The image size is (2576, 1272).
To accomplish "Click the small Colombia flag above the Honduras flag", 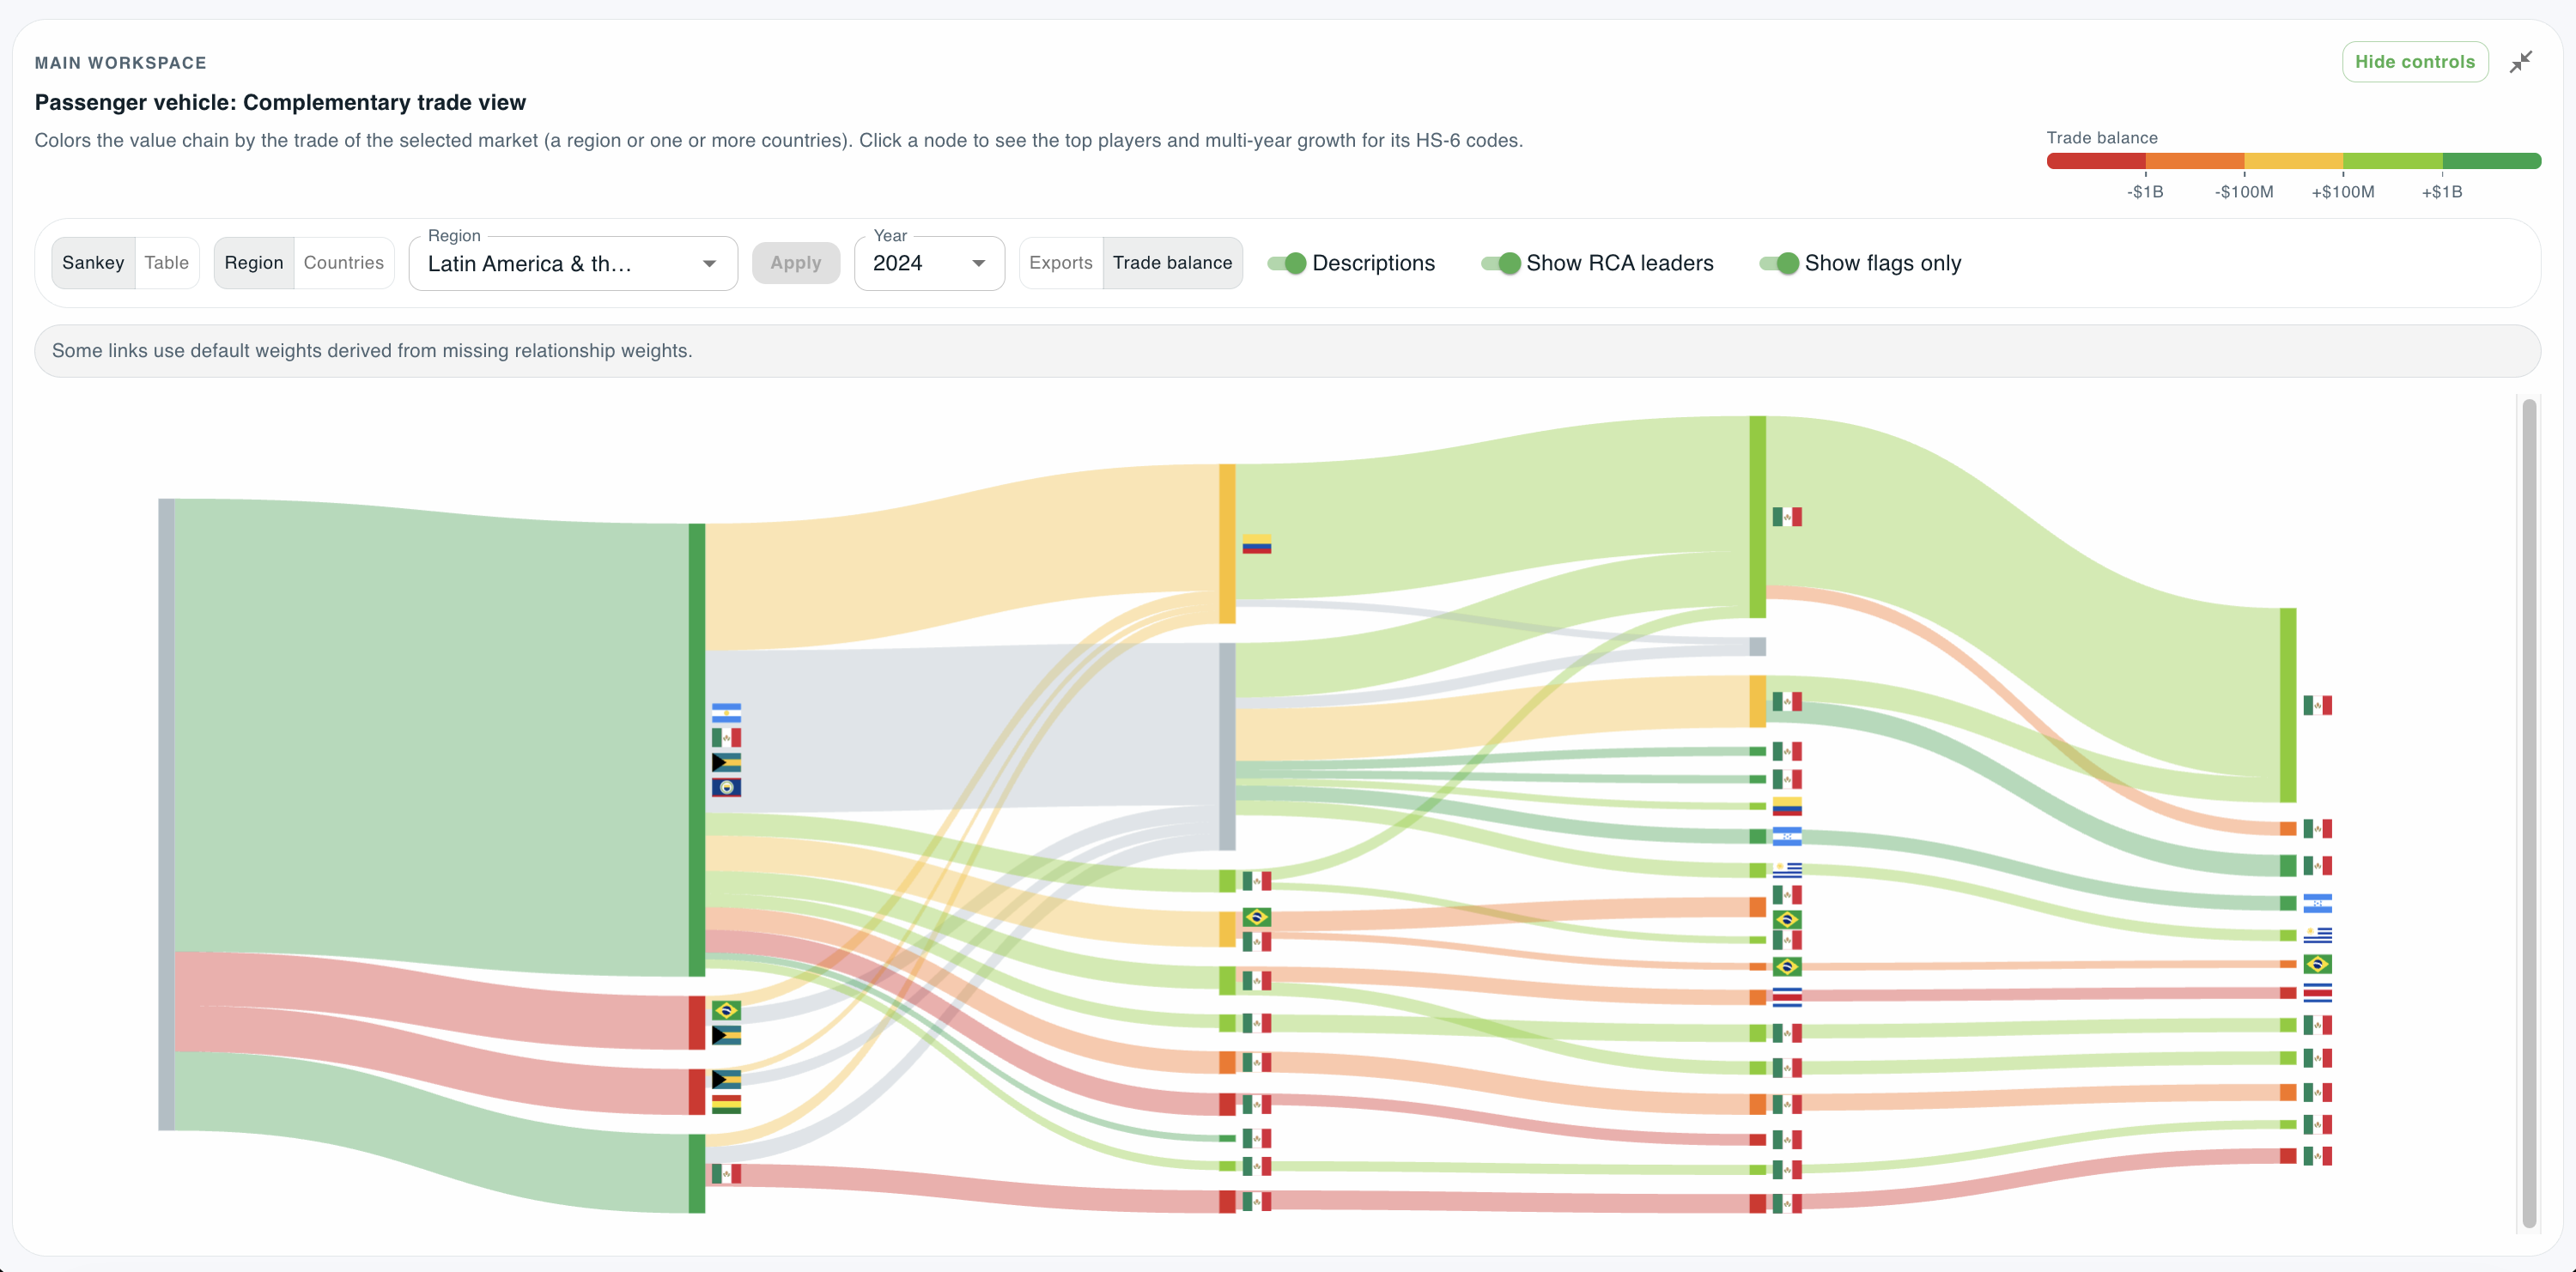I will (1787, 806).
